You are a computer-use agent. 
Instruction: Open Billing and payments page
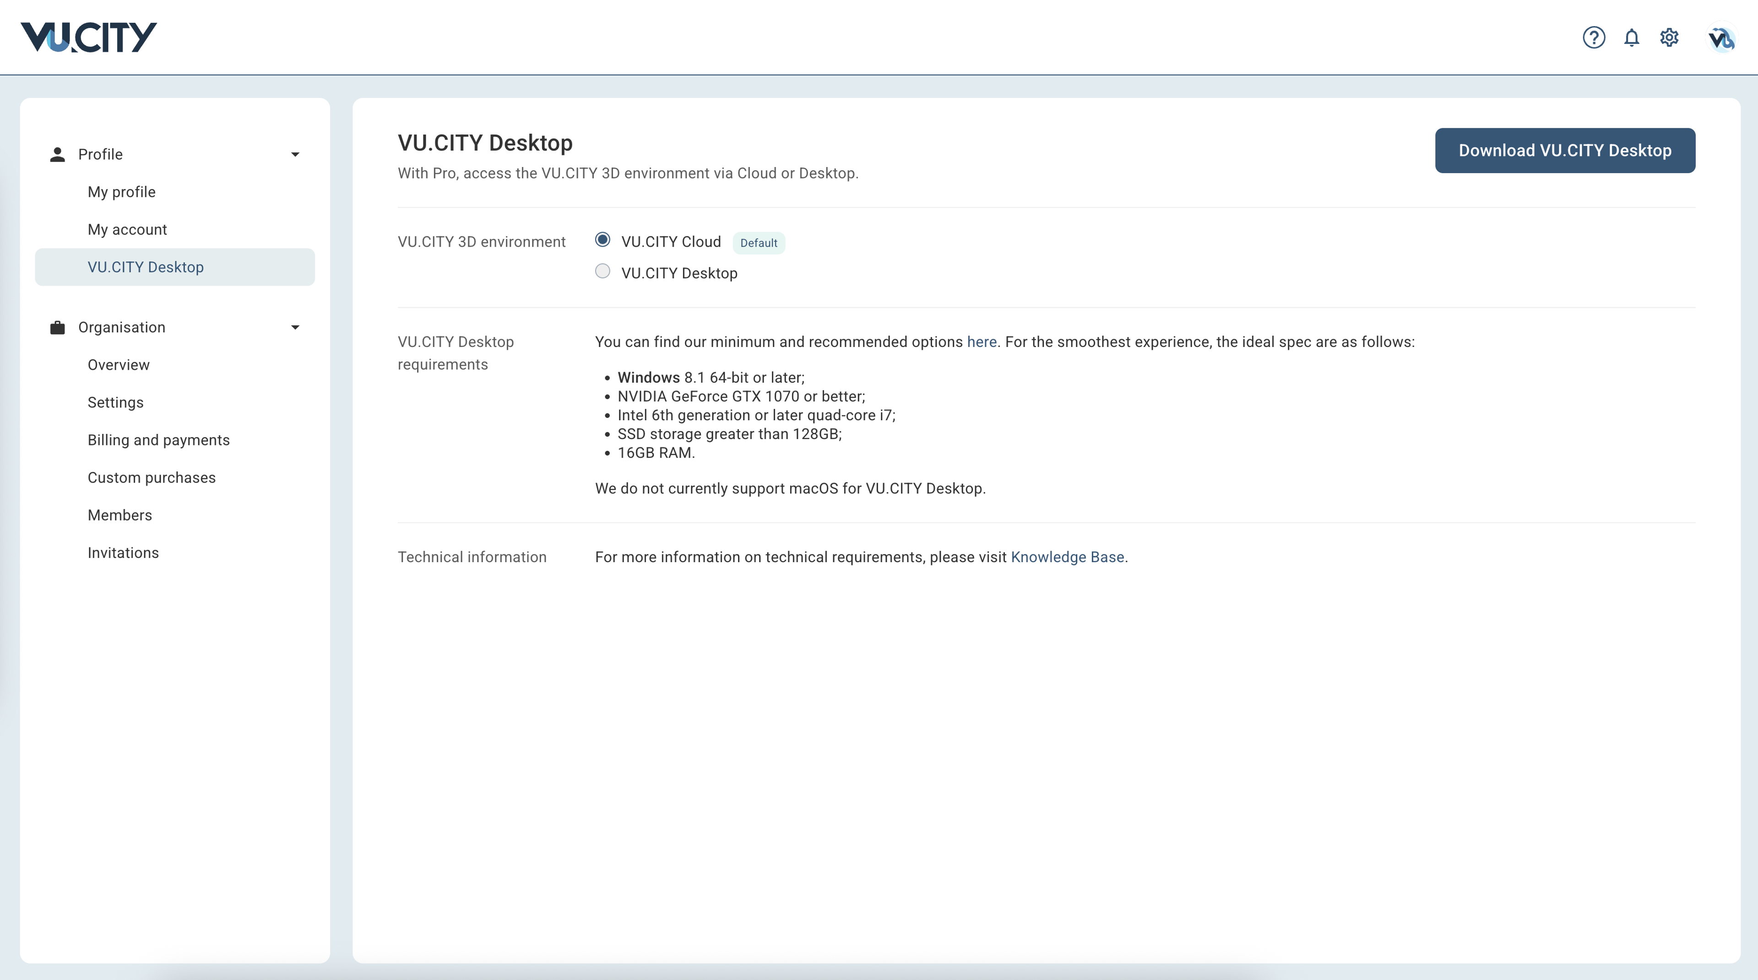tap(158, 440)
